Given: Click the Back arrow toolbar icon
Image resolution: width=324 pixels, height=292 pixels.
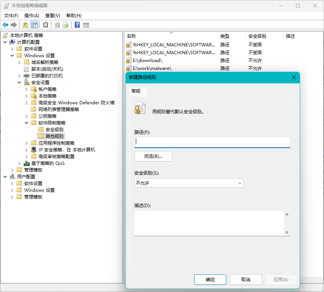Looking at the screenshot, I should [5, 25].
